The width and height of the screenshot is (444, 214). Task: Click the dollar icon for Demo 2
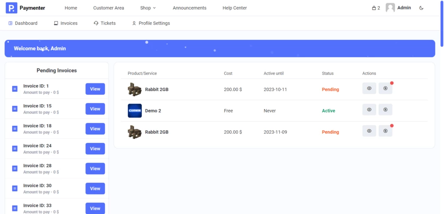pyautogui.click(x=385, y=110)
